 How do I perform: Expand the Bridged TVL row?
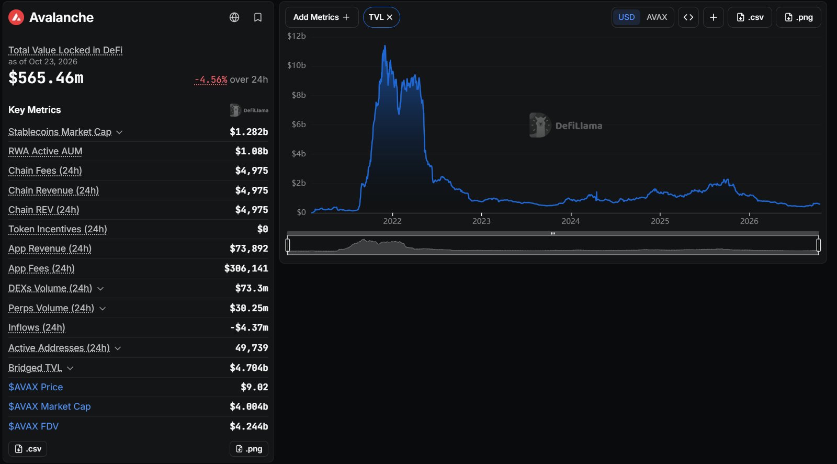[70, 368]
